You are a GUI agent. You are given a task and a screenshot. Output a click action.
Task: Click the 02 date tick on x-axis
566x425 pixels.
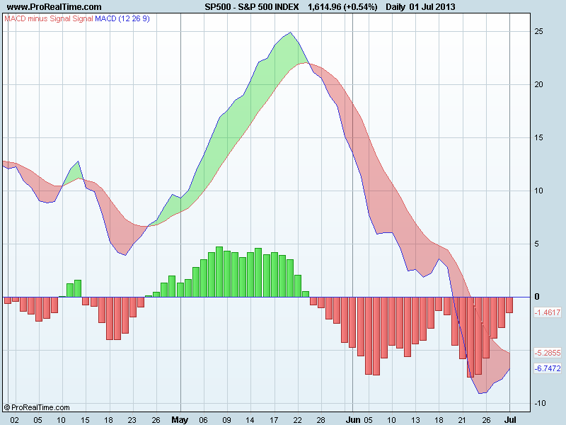(14, 420)
